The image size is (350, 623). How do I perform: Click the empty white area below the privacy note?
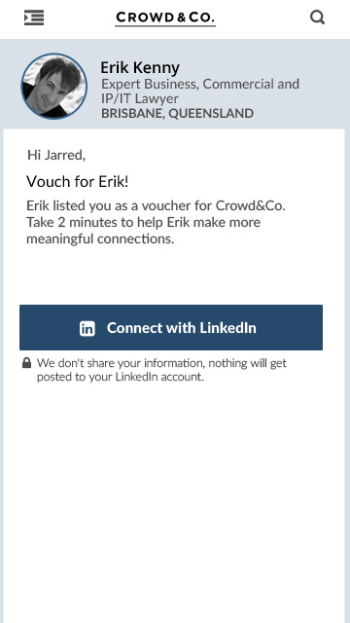click(x=175, y=500)
